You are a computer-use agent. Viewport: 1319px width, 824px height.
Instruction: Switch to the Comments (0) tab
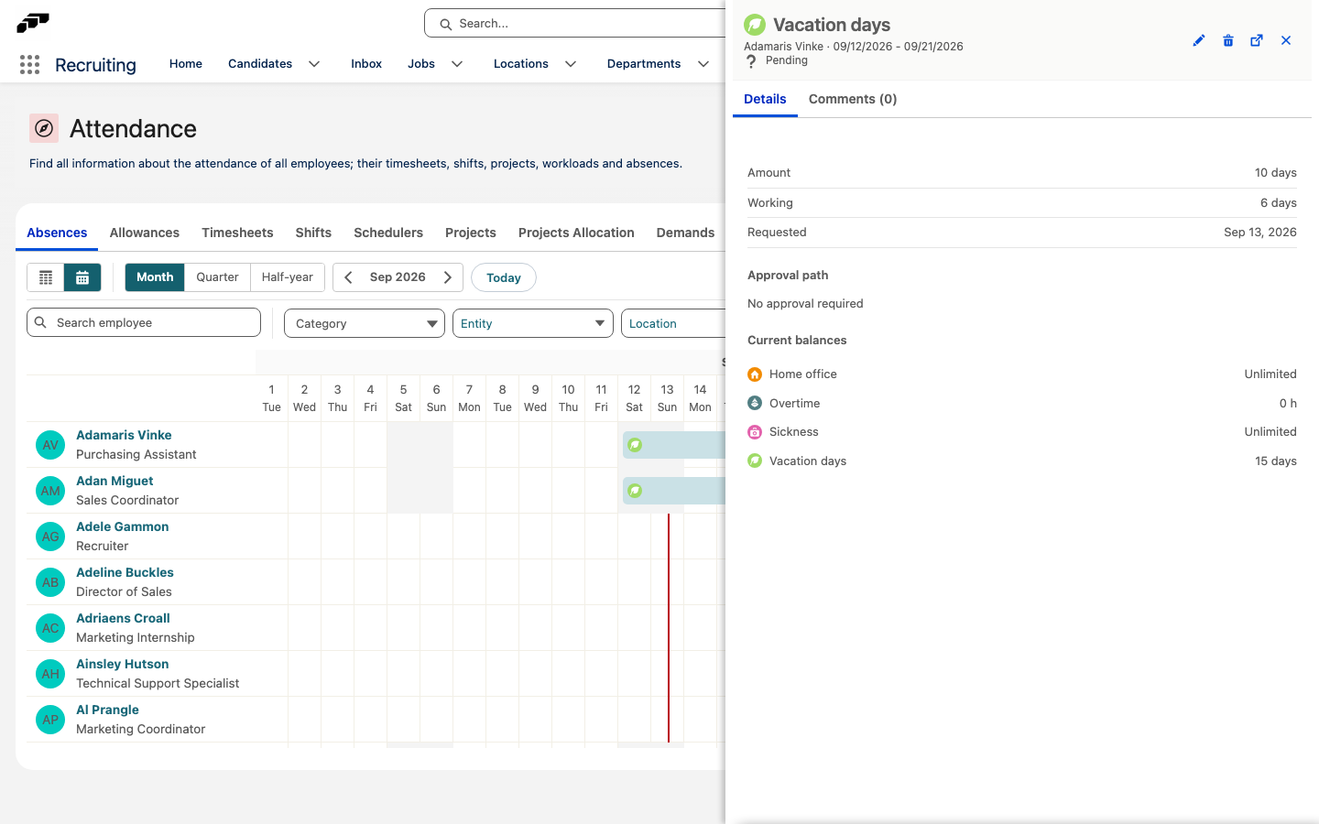tap(853, 99)
